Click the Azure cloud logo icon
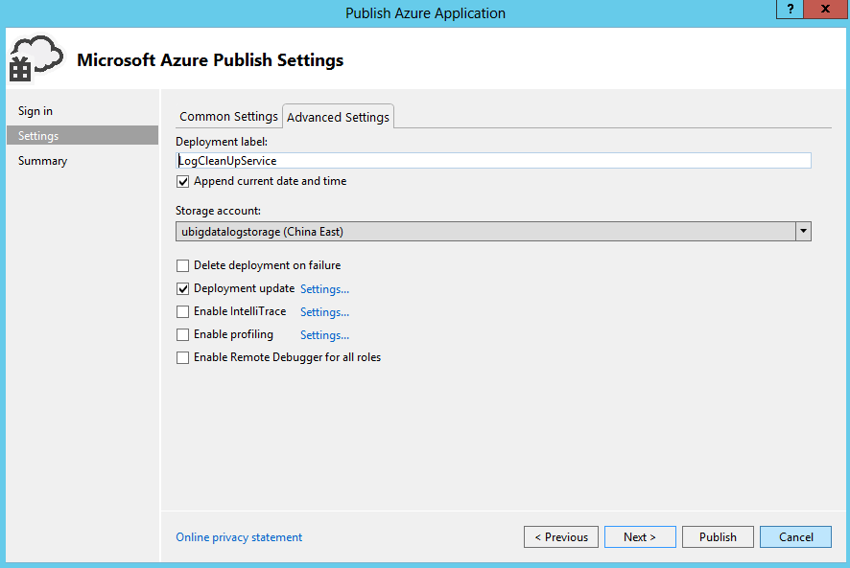Image resolution: width=850 pixels, height=568 pixels. (x=35, y=59)
